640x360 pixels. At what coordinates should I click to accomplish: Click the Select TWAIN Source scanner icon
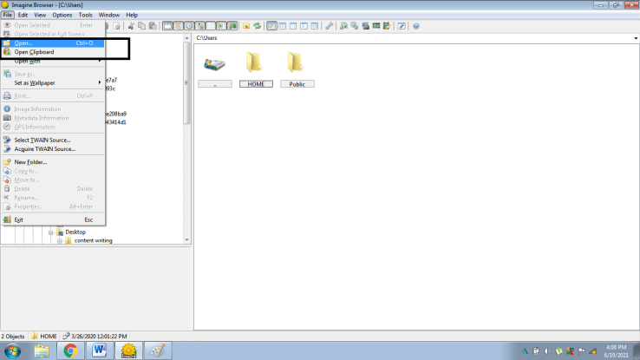7,140
